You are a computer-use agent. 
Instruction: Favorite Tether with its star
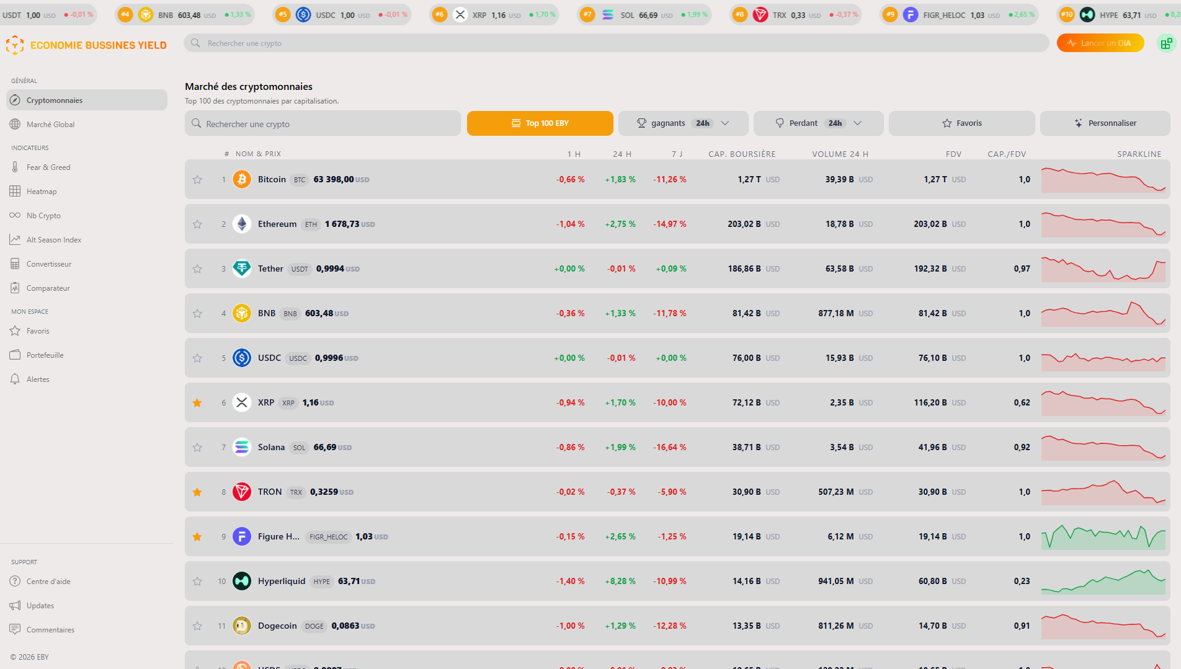click(197, 268)
